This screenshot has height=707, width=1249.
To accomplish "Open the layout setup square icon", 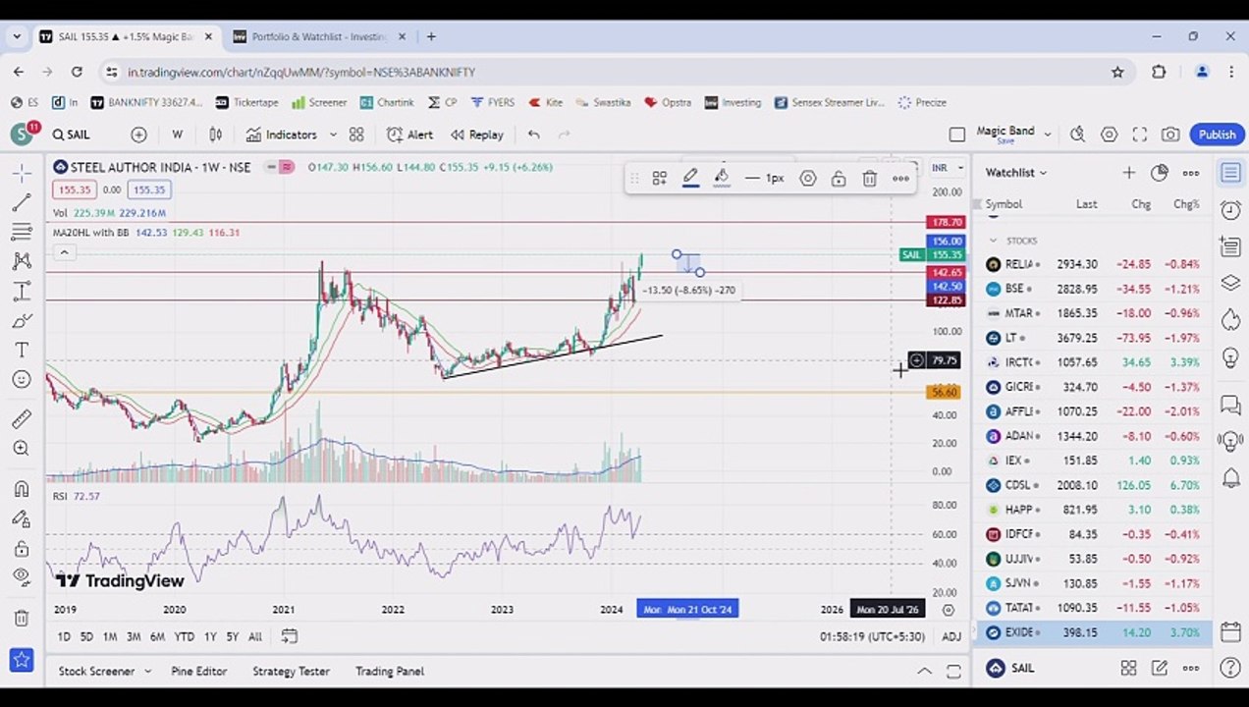I will click(x=957, y=135).
